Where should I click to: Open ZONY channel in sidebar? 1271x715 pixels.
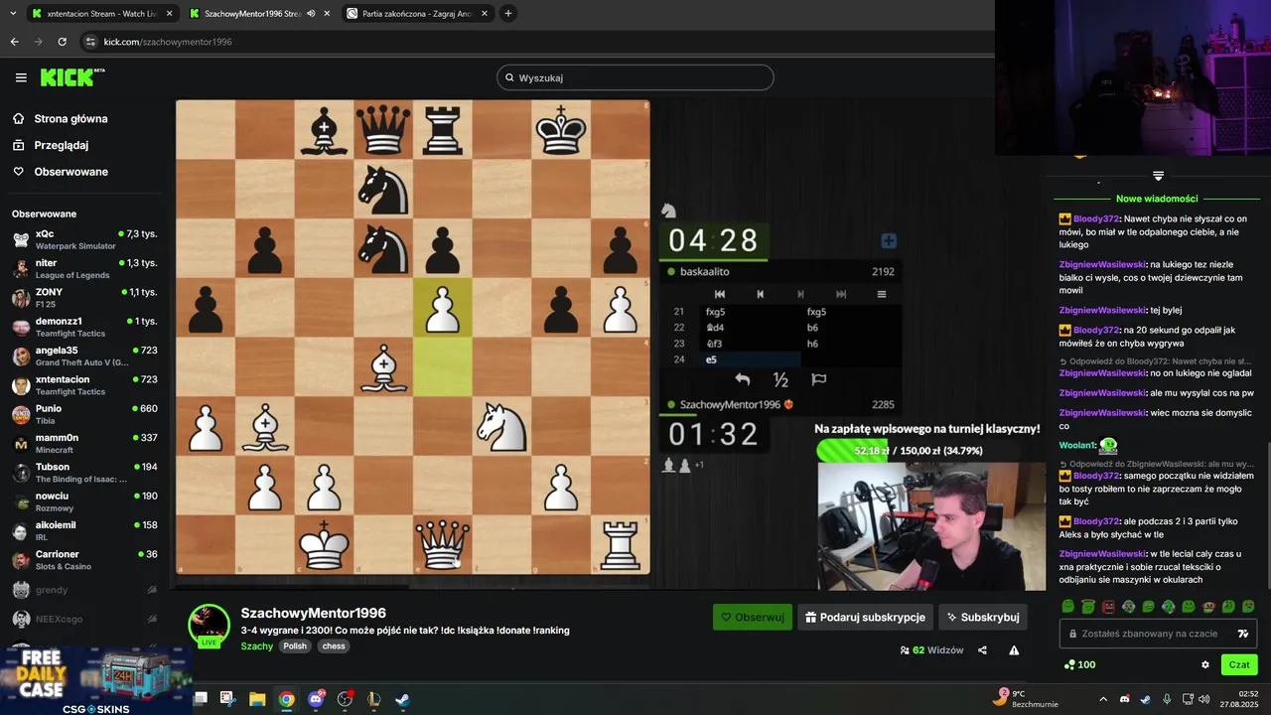(x=84, y=298)
